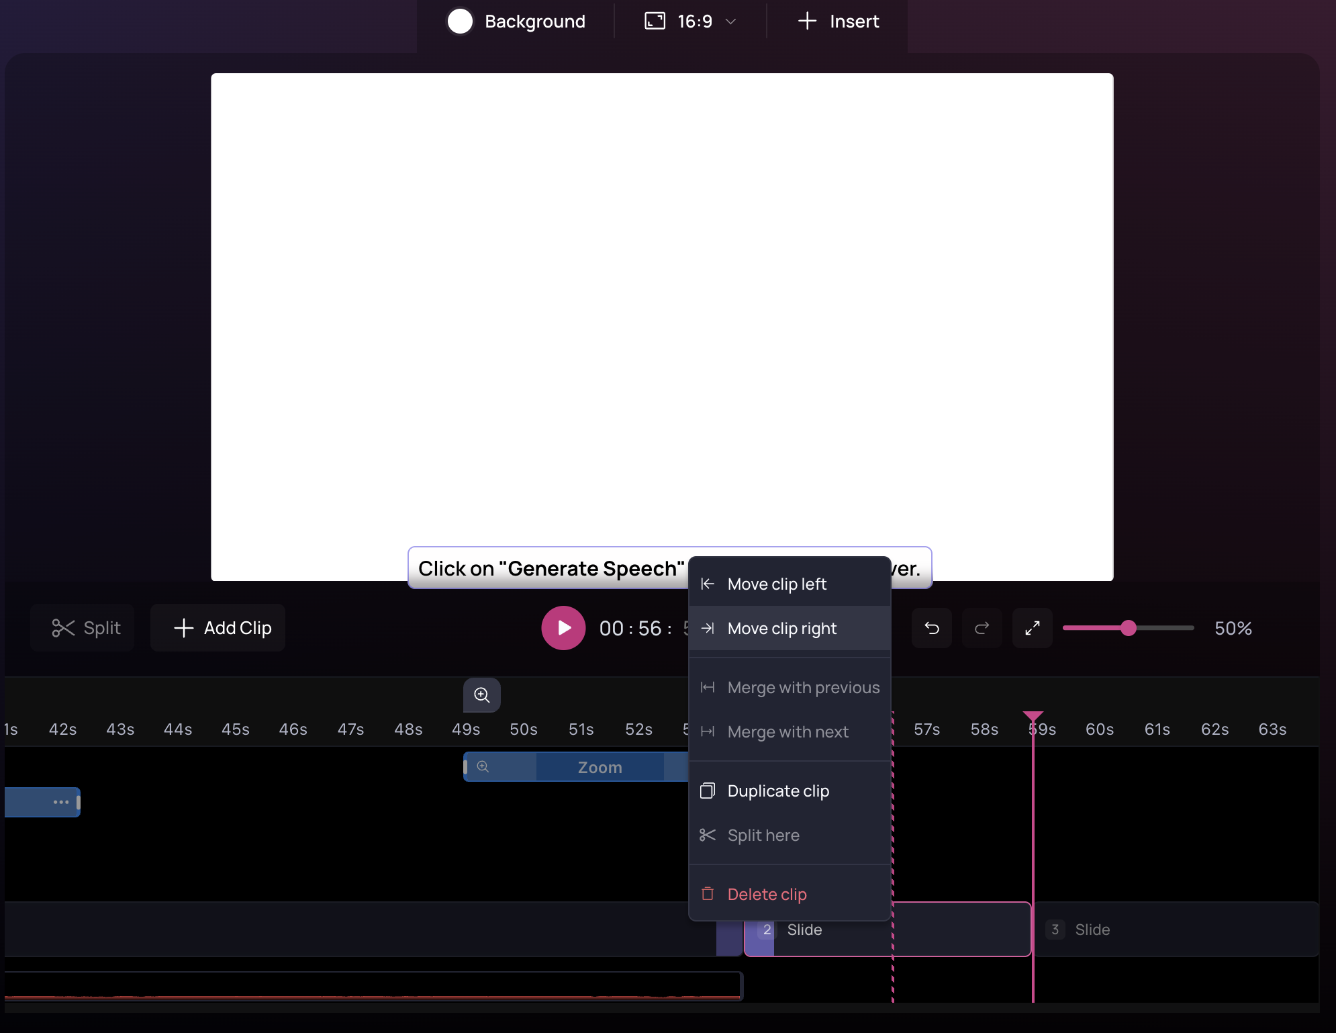The height and width of the screenshot is (1033, 1336).
Task: Choose Move clip left from the context menu
Action: tap(777, 584)
